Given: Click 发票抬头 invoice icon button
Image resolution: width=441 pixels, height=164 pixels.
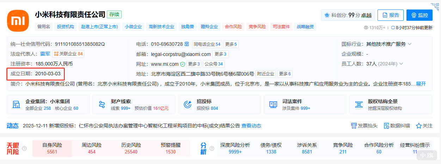Looking at the screenshot, I should 364,126.
